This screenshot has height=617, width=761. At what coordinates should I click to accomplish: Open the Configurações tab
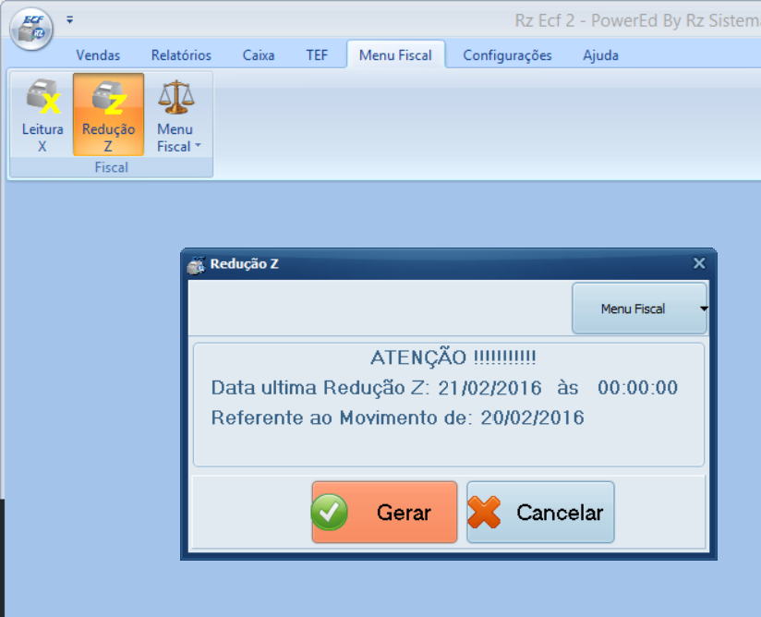[507, 55]
